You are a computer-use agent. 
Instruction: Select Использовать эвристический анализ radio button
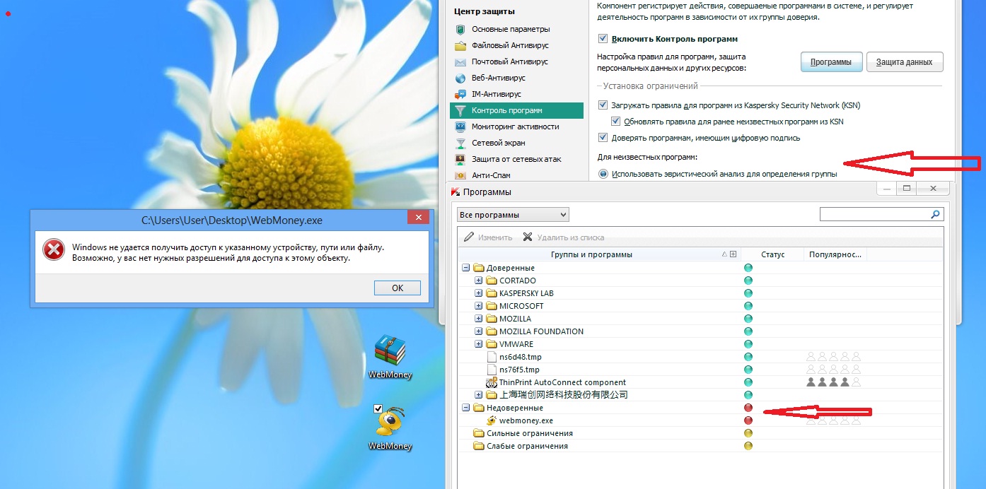coord(603,174)
